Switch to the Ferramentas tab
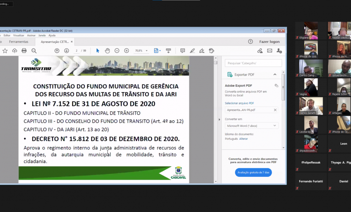 (x=19, y=42)
